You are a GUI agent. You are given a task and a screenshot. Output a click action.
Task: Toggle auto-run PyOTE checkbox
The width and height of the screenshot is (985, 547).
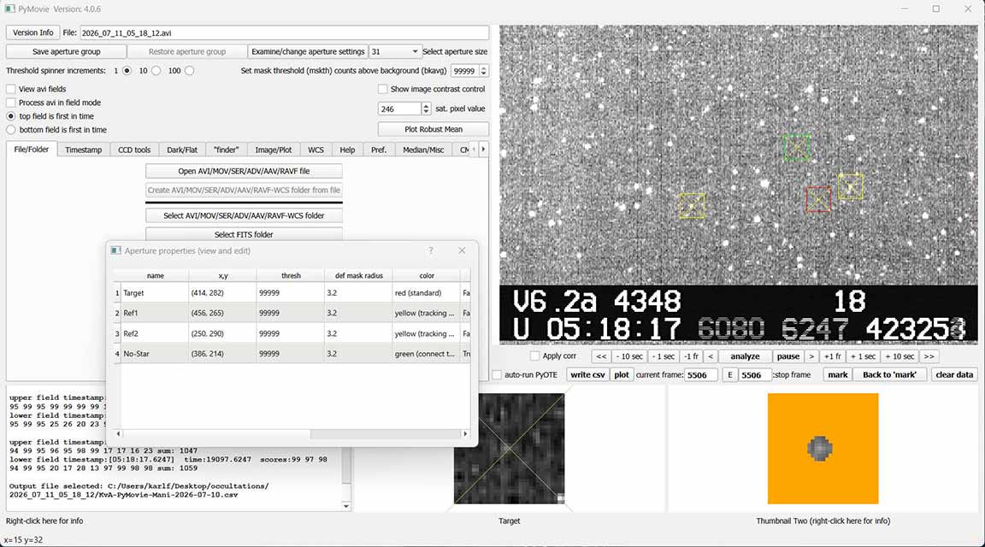[497, 375]
